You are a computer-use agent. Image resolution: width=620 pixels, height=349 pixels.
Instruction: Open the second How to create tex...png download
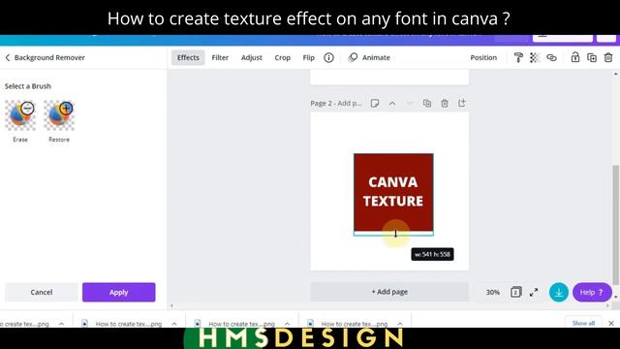129,324
